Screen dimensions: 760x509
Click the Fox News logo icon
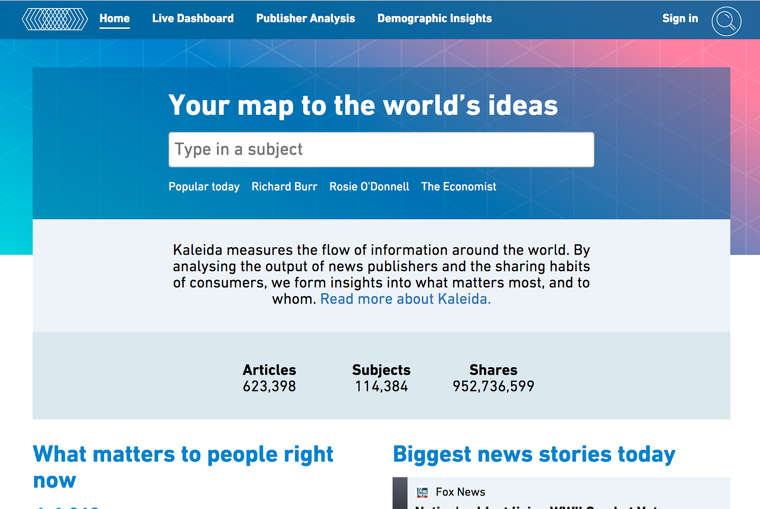tap(422, 492)
